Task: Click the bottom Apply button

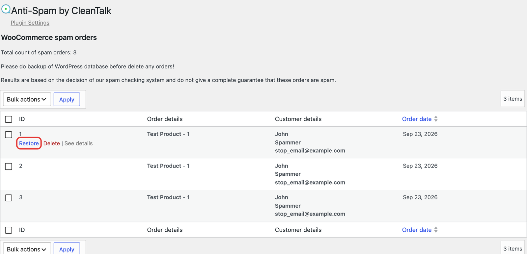Action: pyautogui.click(x=67, y=248)
